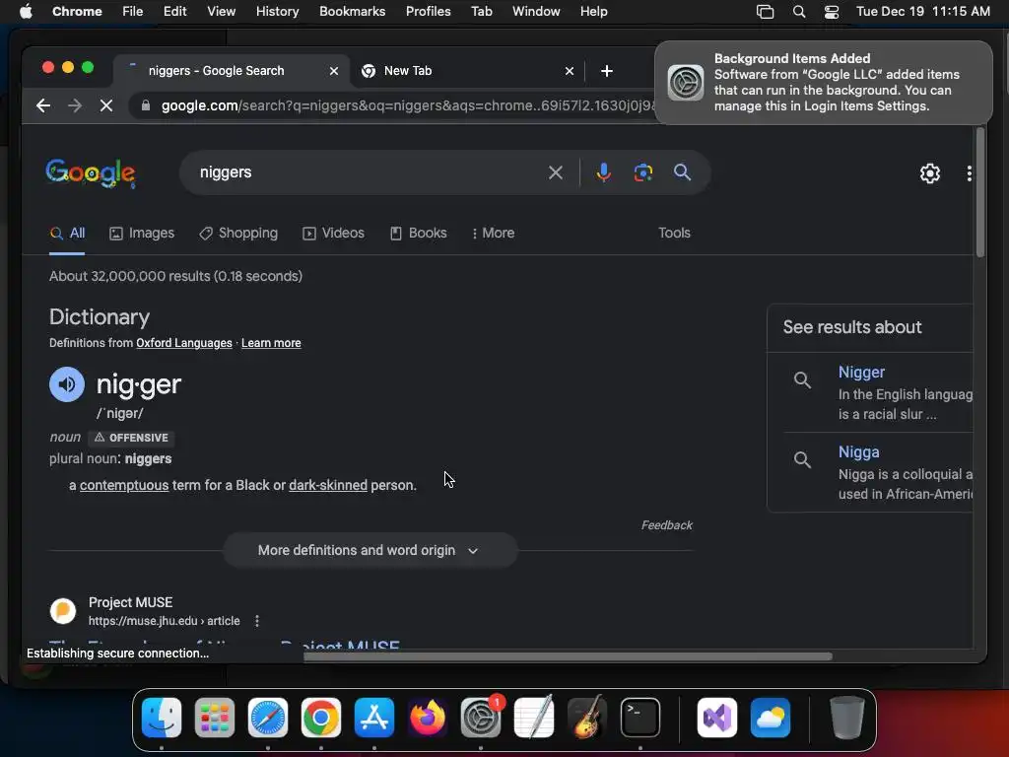Open Terminal from the Dock
This screenshot has height=757, width=1009.
coord(640,718)
